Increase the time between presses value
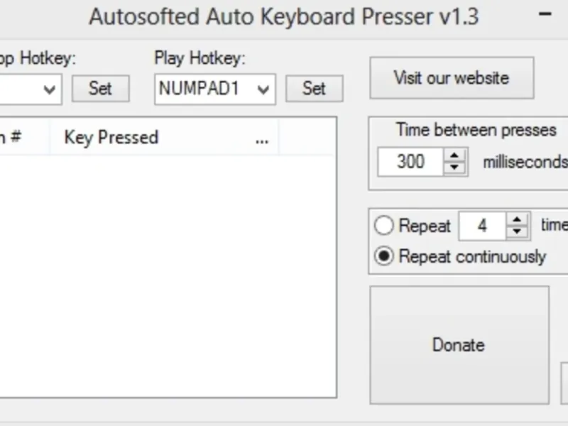This screenshot has width=568, height=426. click(454, 155)
